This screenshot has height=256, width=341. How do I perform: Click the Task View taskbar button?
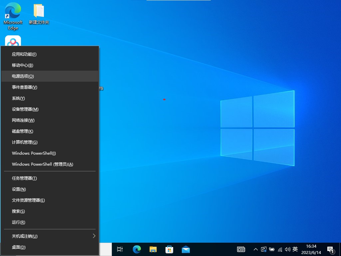pos(120,249)
